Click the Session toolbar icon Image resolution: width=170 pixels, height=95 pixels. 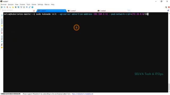tap(2, 7)
